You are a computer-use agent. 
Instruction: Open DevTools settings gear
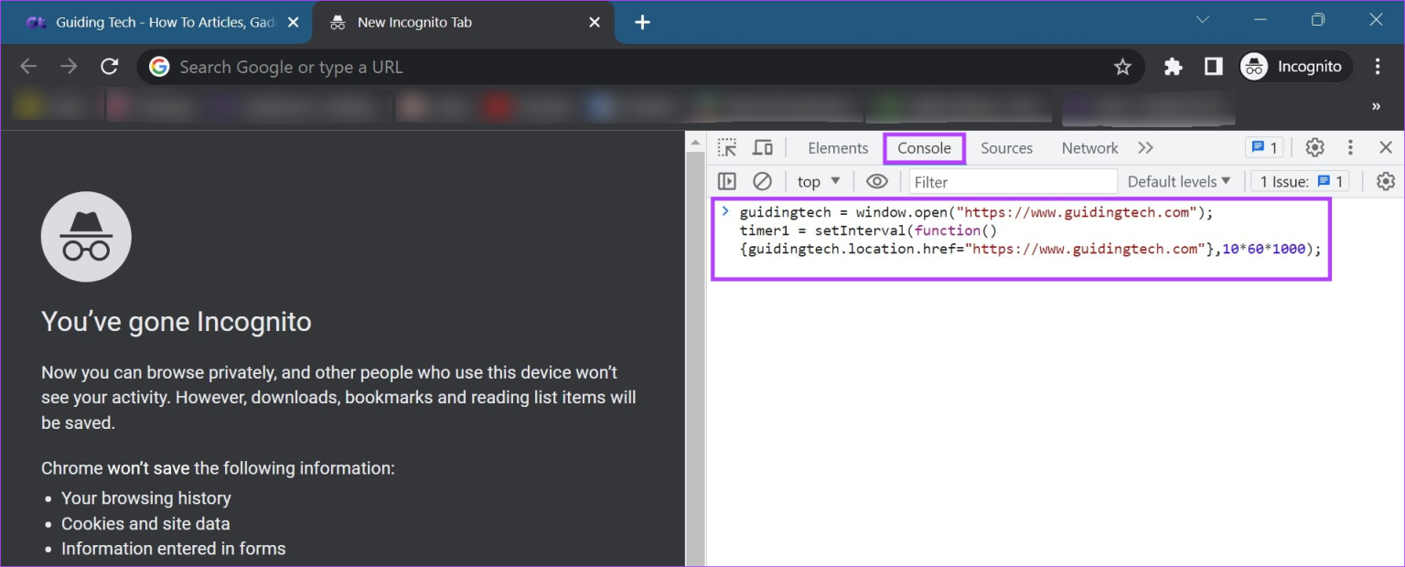pos(1314,146)
